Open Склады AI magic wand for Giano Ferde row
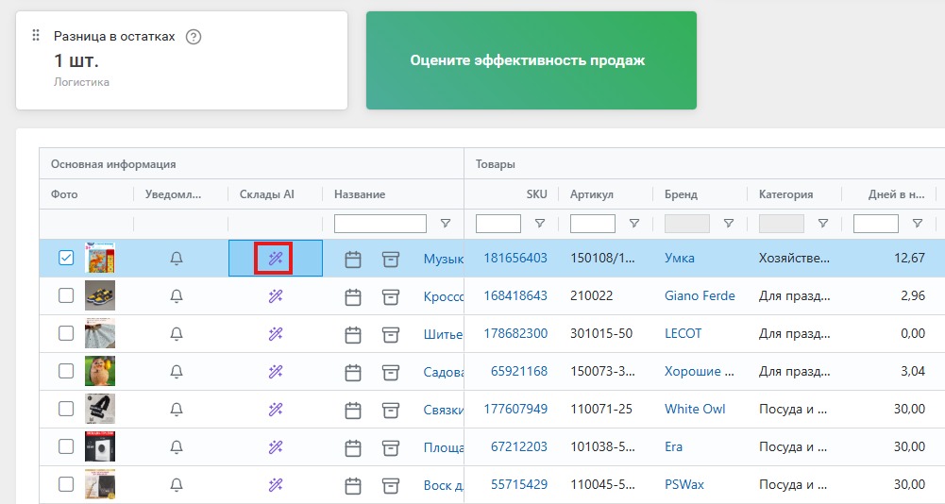This screenshot has height=504, width=945. (276, 296)
